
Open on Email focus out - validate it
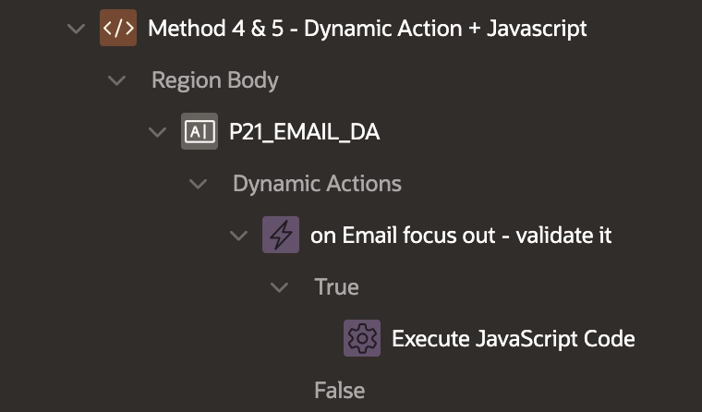coord(461,236)
